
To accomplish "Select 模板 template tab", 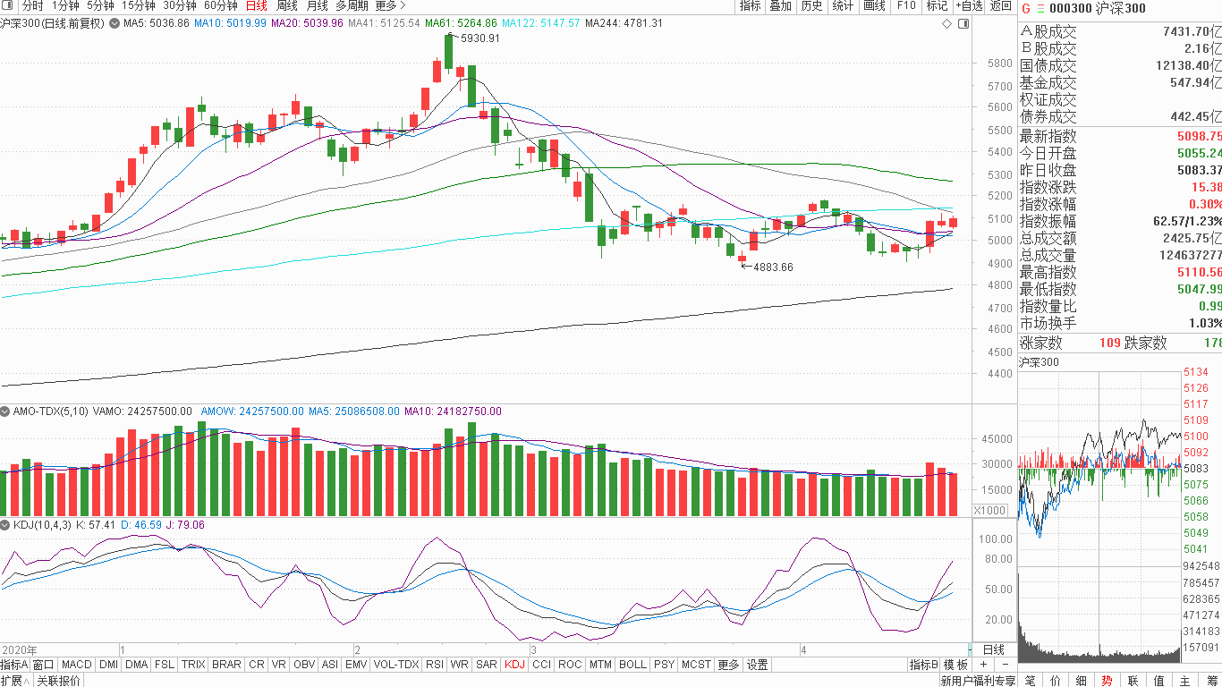I will click(956, 665).
